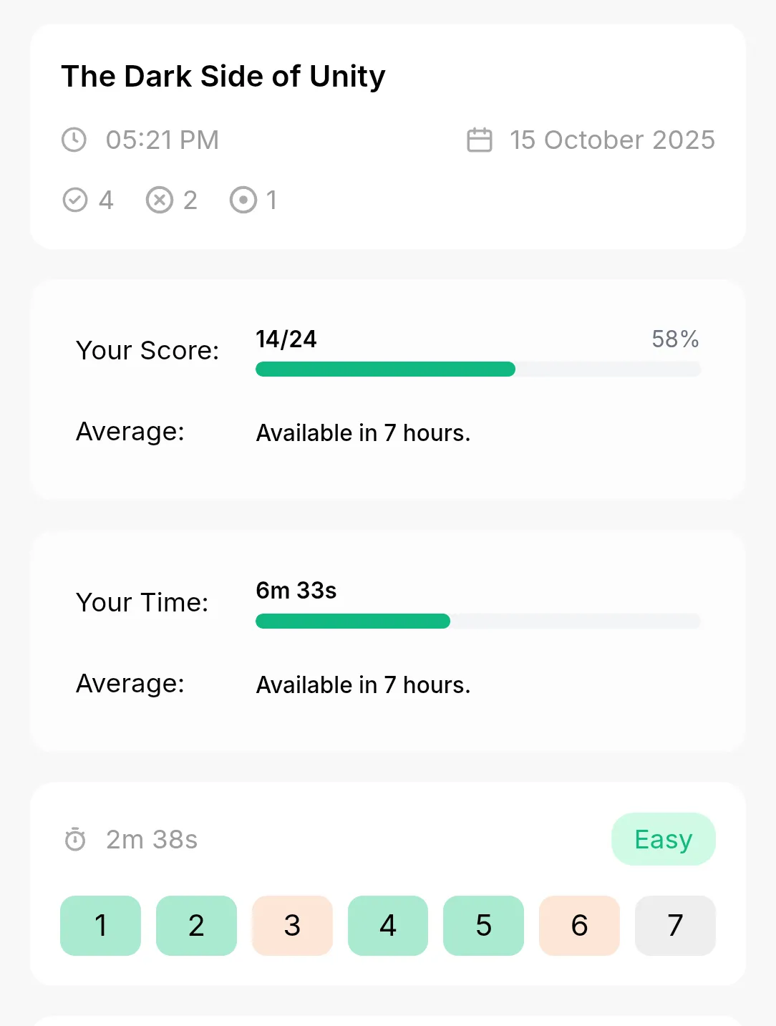
Task: Review incorrect question 3
Action: (292, 925)
